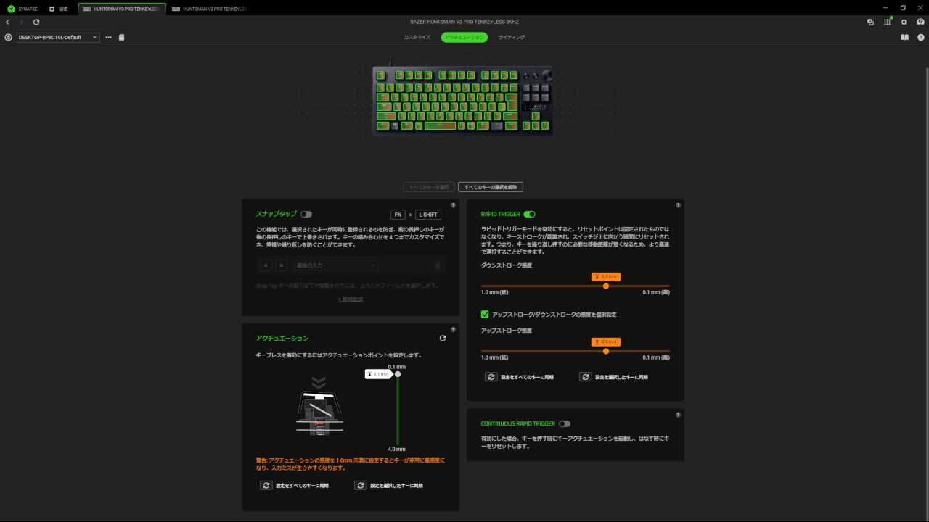Open the apps grid icon with green dot
Screen dimensions: 929x522
tap(887, 22)
